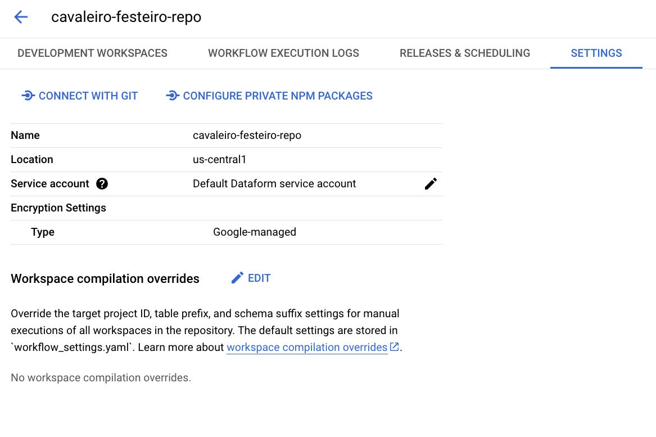The width and height of the screenshot is (656, 437).
Task: Click the cavaleiro-festeiro-repo page title
Action: tap(126, 17)
